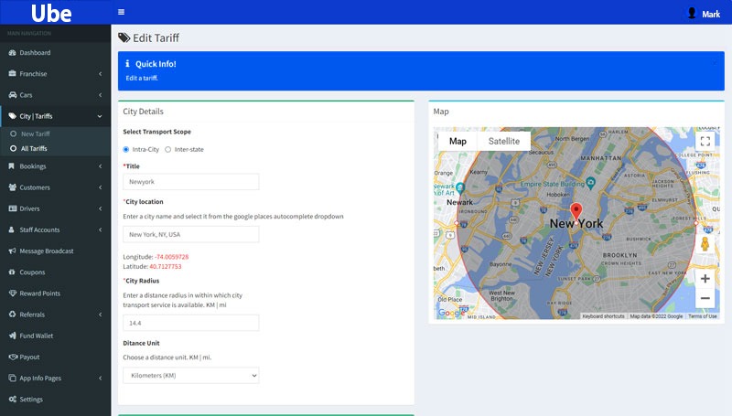The height and width of the screenshot is (416, 732).
Task: Open the Dashboard menu item
Action: [35, 53]
